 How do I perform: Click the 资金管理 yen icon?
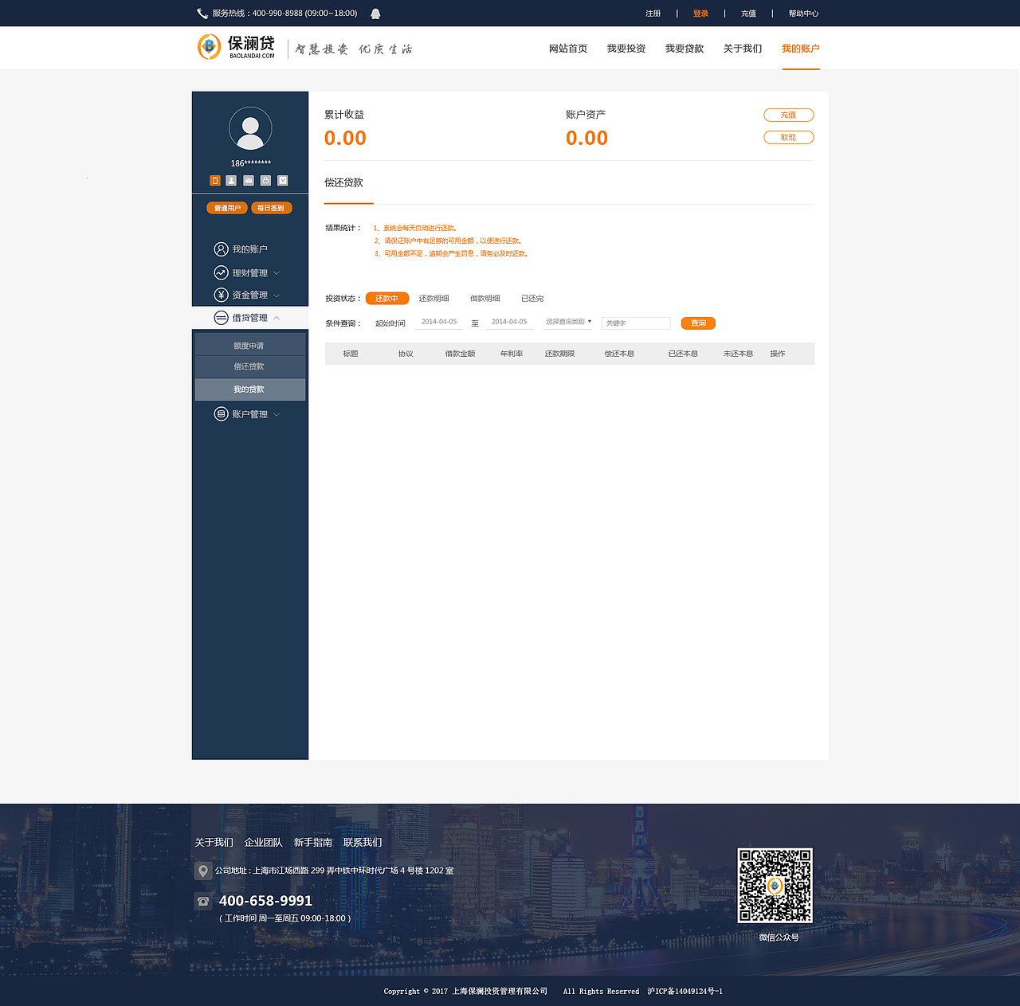click(x=222, y=295)
